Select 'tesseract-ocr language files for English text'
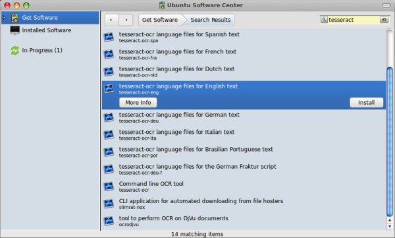395x238 pixels. pyautogui.click(x=178, y=86)
